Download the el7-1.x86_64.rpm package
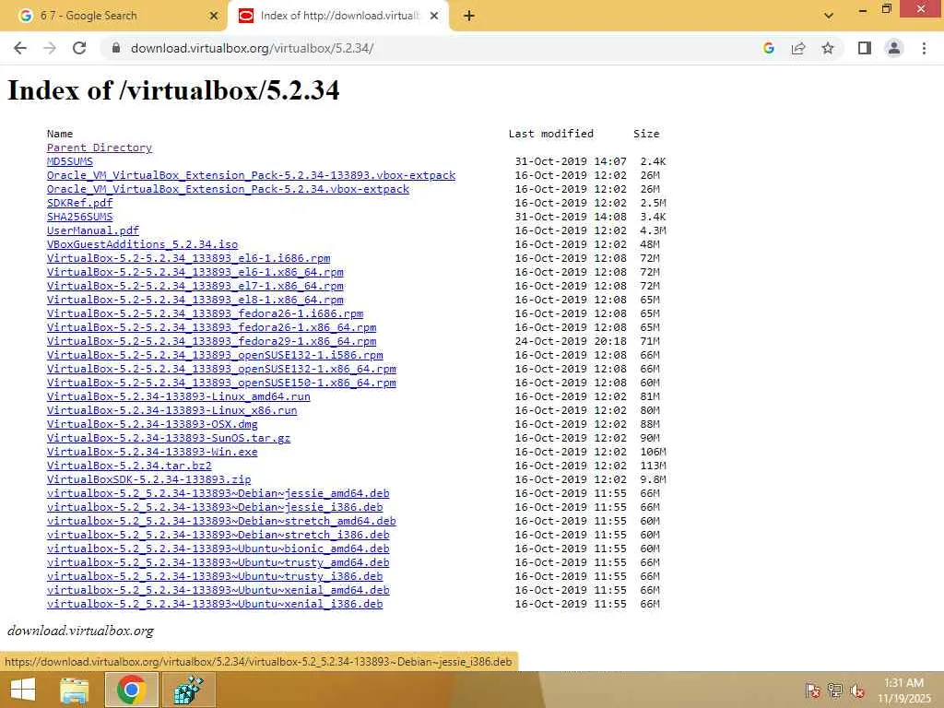This screenshot has height=708, width=944. click(x=195, y=286)
